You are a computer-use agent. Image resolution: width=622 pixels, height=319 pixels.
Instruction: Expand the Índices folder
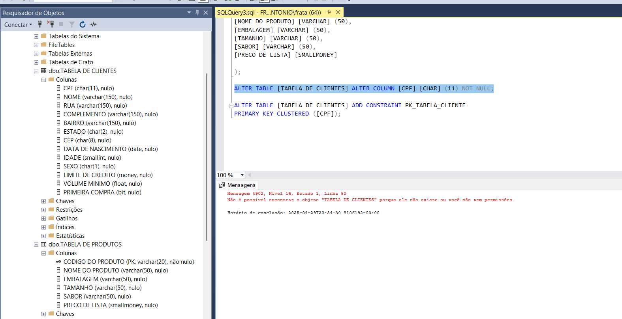point(43,227)
